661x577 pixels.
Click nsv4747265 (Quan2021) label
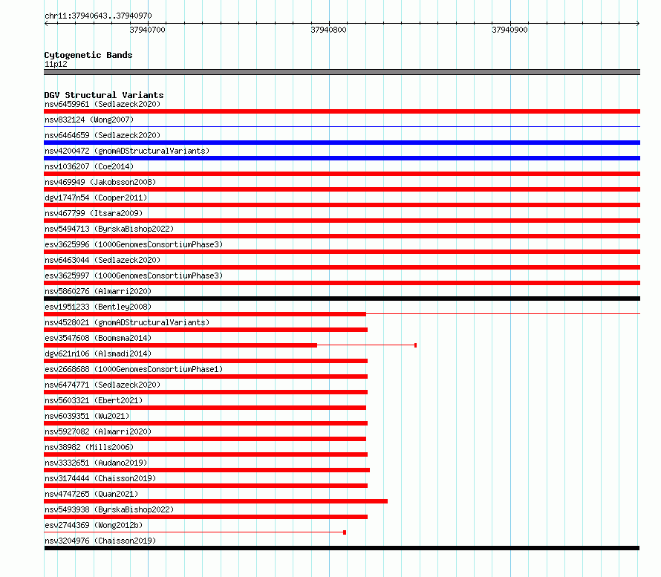click(91, 494)
